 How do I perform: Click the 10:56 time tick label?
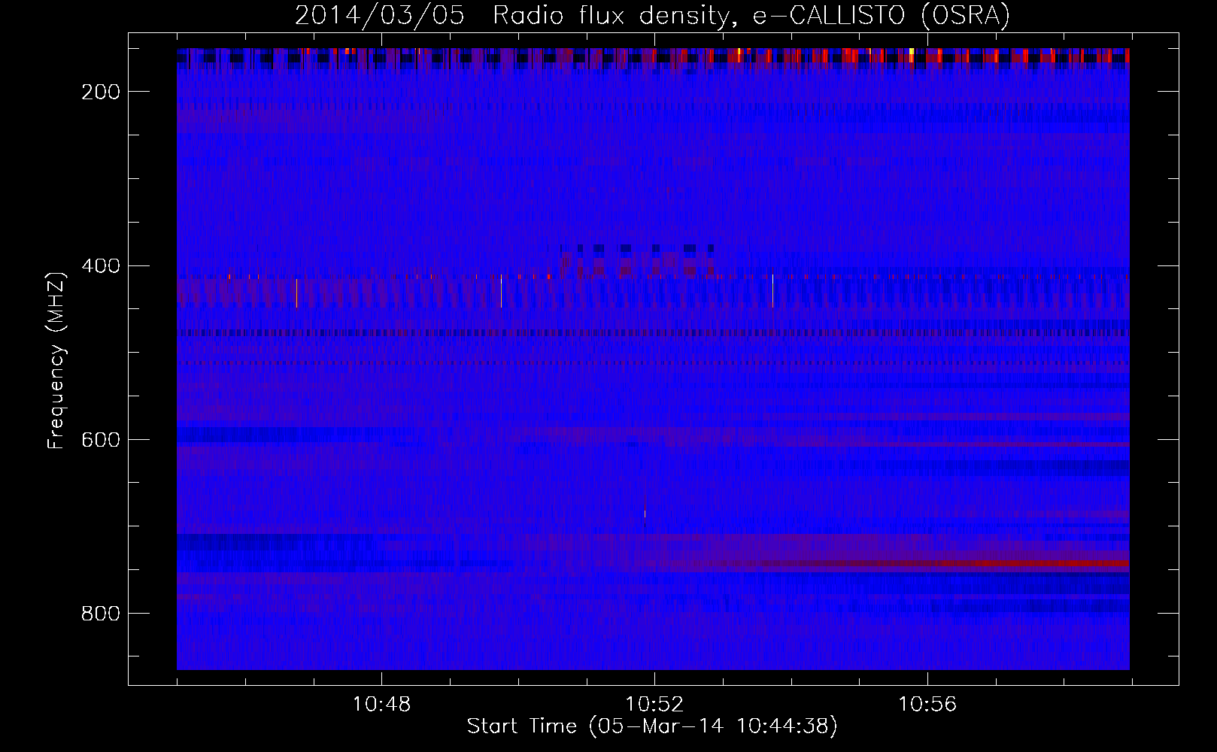[927, 704]
